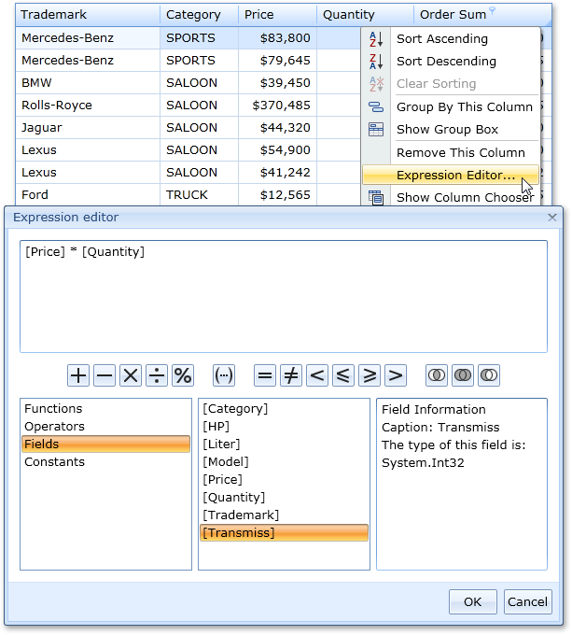Click the divide operator button
The width and height of the screenshot is (572, 635).
(x=157, y=375)
